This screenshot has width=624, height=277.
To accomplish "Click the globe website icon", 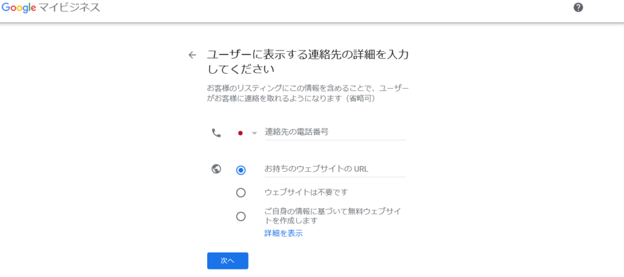I will click(216, 169).
